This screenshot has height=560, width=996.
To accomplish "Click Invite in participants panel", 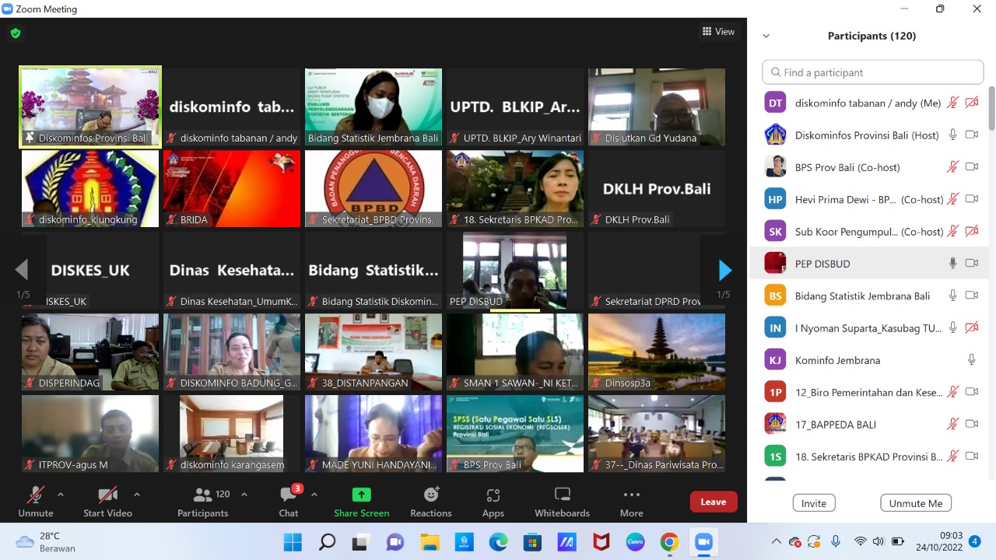I will coord(814,503).
